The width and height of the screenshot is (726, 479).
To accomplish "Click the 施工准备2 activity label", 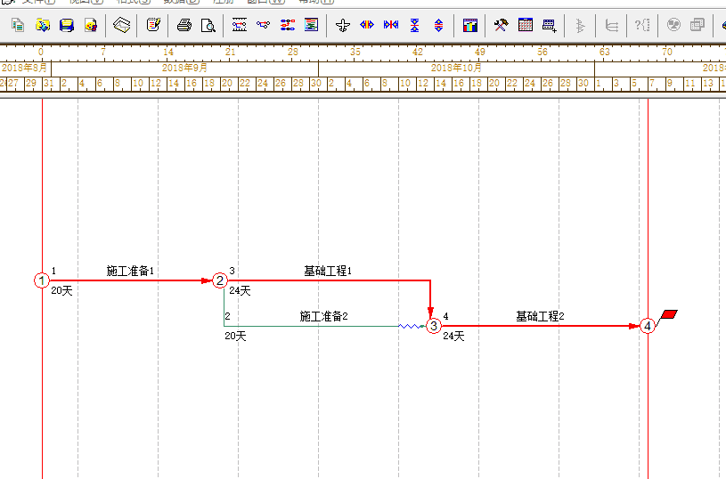I will click(x=323, y=316).
